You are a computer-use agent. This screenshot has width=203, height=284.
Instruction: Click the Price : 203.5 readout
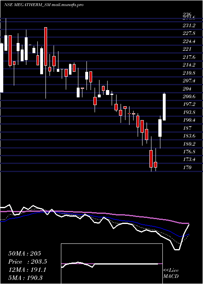pos(28,262)
